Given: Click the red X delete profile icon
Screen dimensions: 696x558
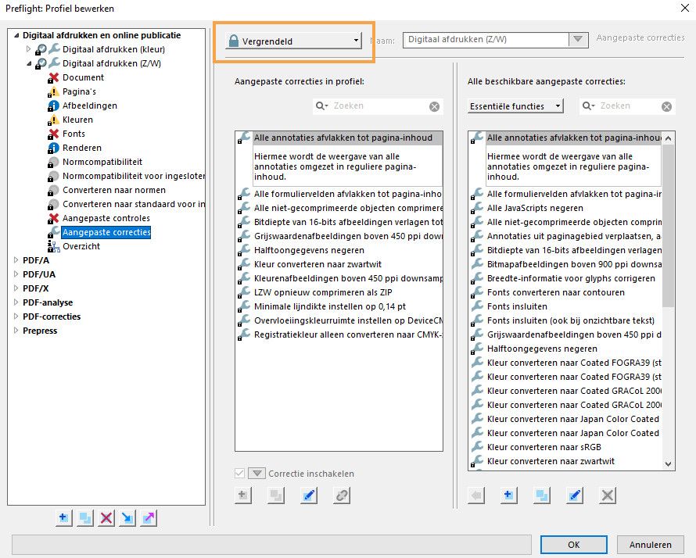Looking at the screenshot, I should (x=106, y=517).
